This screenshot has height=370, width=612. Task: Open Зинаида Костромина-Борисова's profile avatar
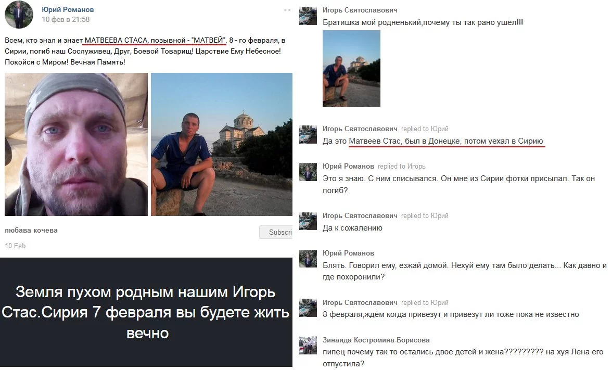point(308,346)
